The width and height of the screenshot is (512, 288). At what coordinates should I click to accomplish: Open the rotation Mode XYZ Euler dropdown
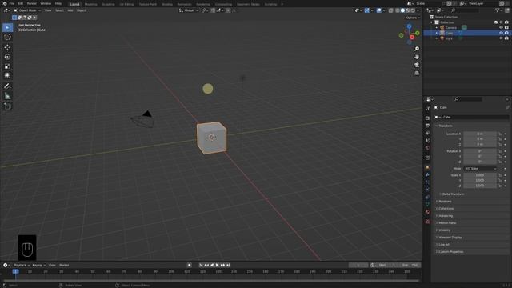[480, 169]
